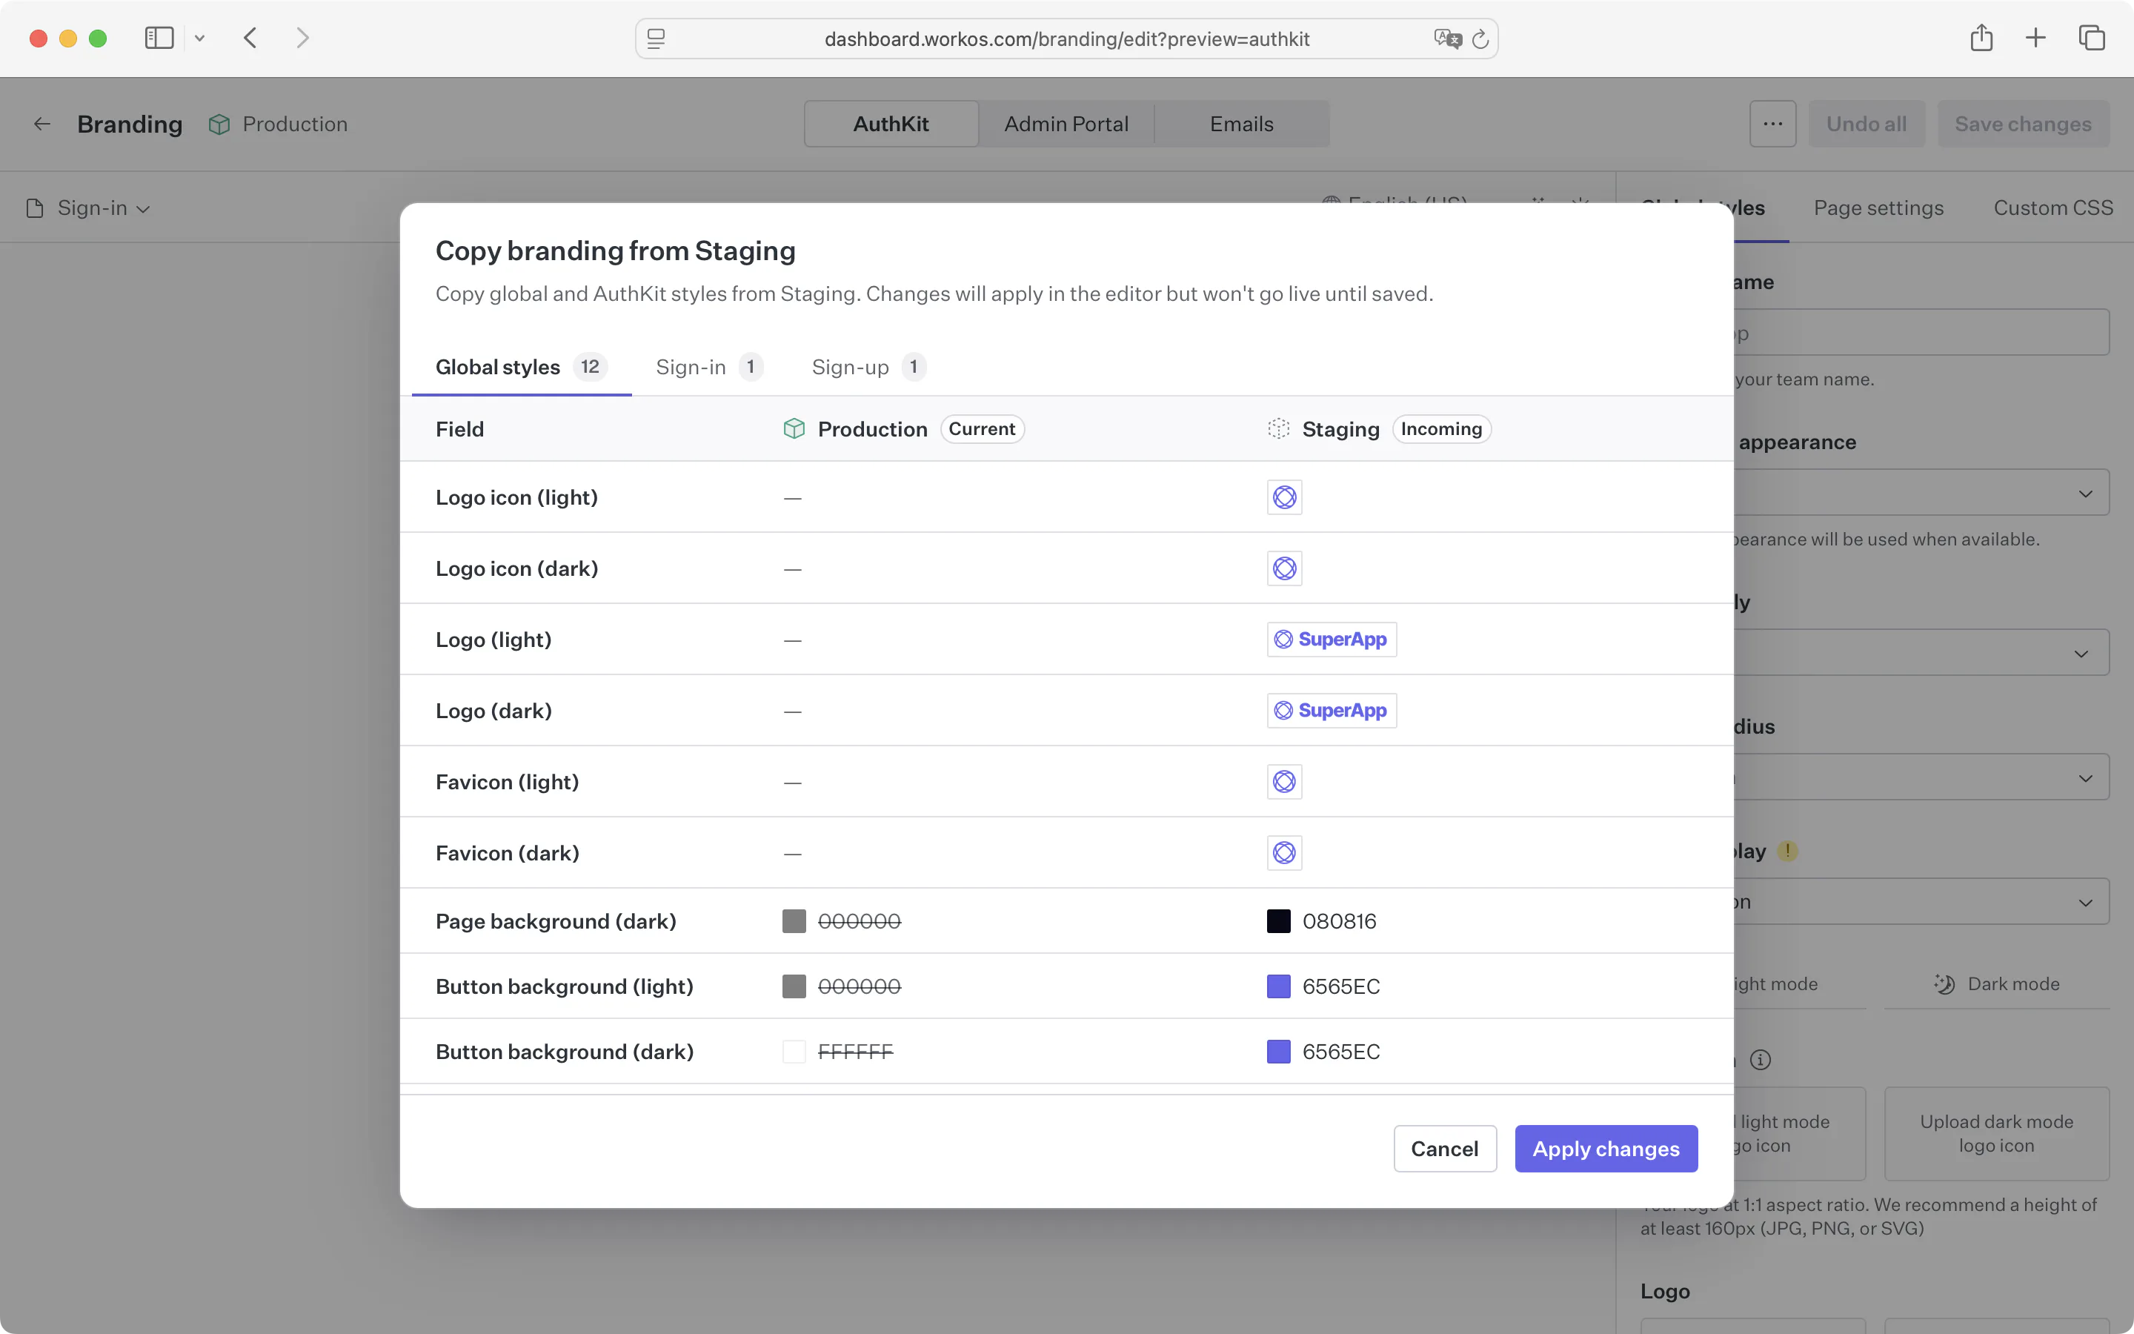2134x1334 pixels.
Task: Click the Production environment cube icon in header
Action: pyautogui.click(x=219, y=125)
